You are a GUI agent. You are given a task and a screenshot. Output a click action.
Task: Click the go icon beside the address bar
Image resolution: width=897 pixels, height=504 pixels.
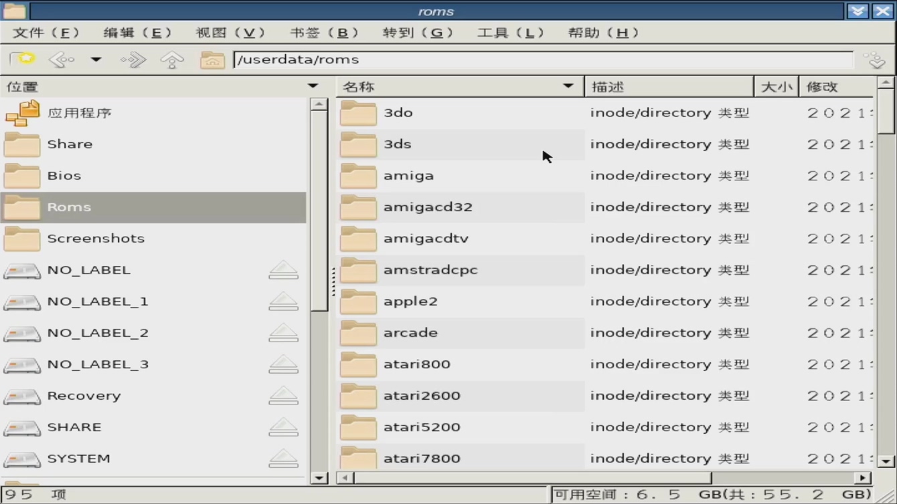click(874, 60)
